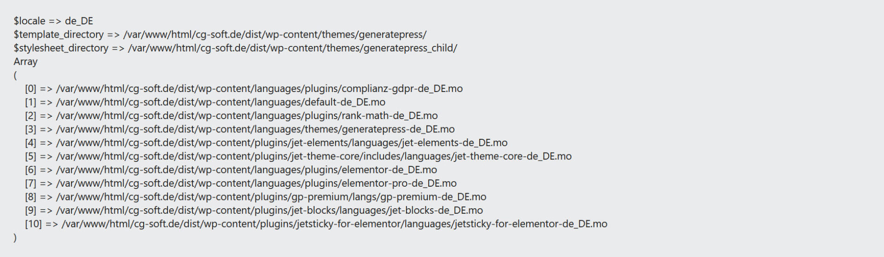
Task: Click the $stylesheet_directory generatepress_child path line
Action: pyautogui.click(x=235, y=48)
